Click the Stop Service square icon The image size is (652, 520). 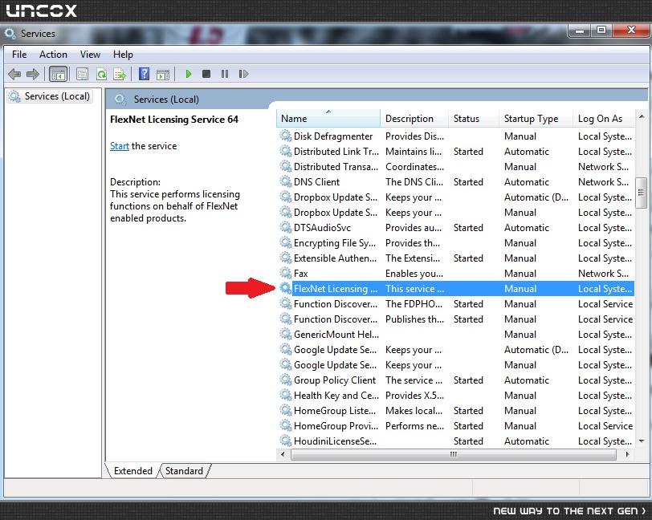coord(206,74)
